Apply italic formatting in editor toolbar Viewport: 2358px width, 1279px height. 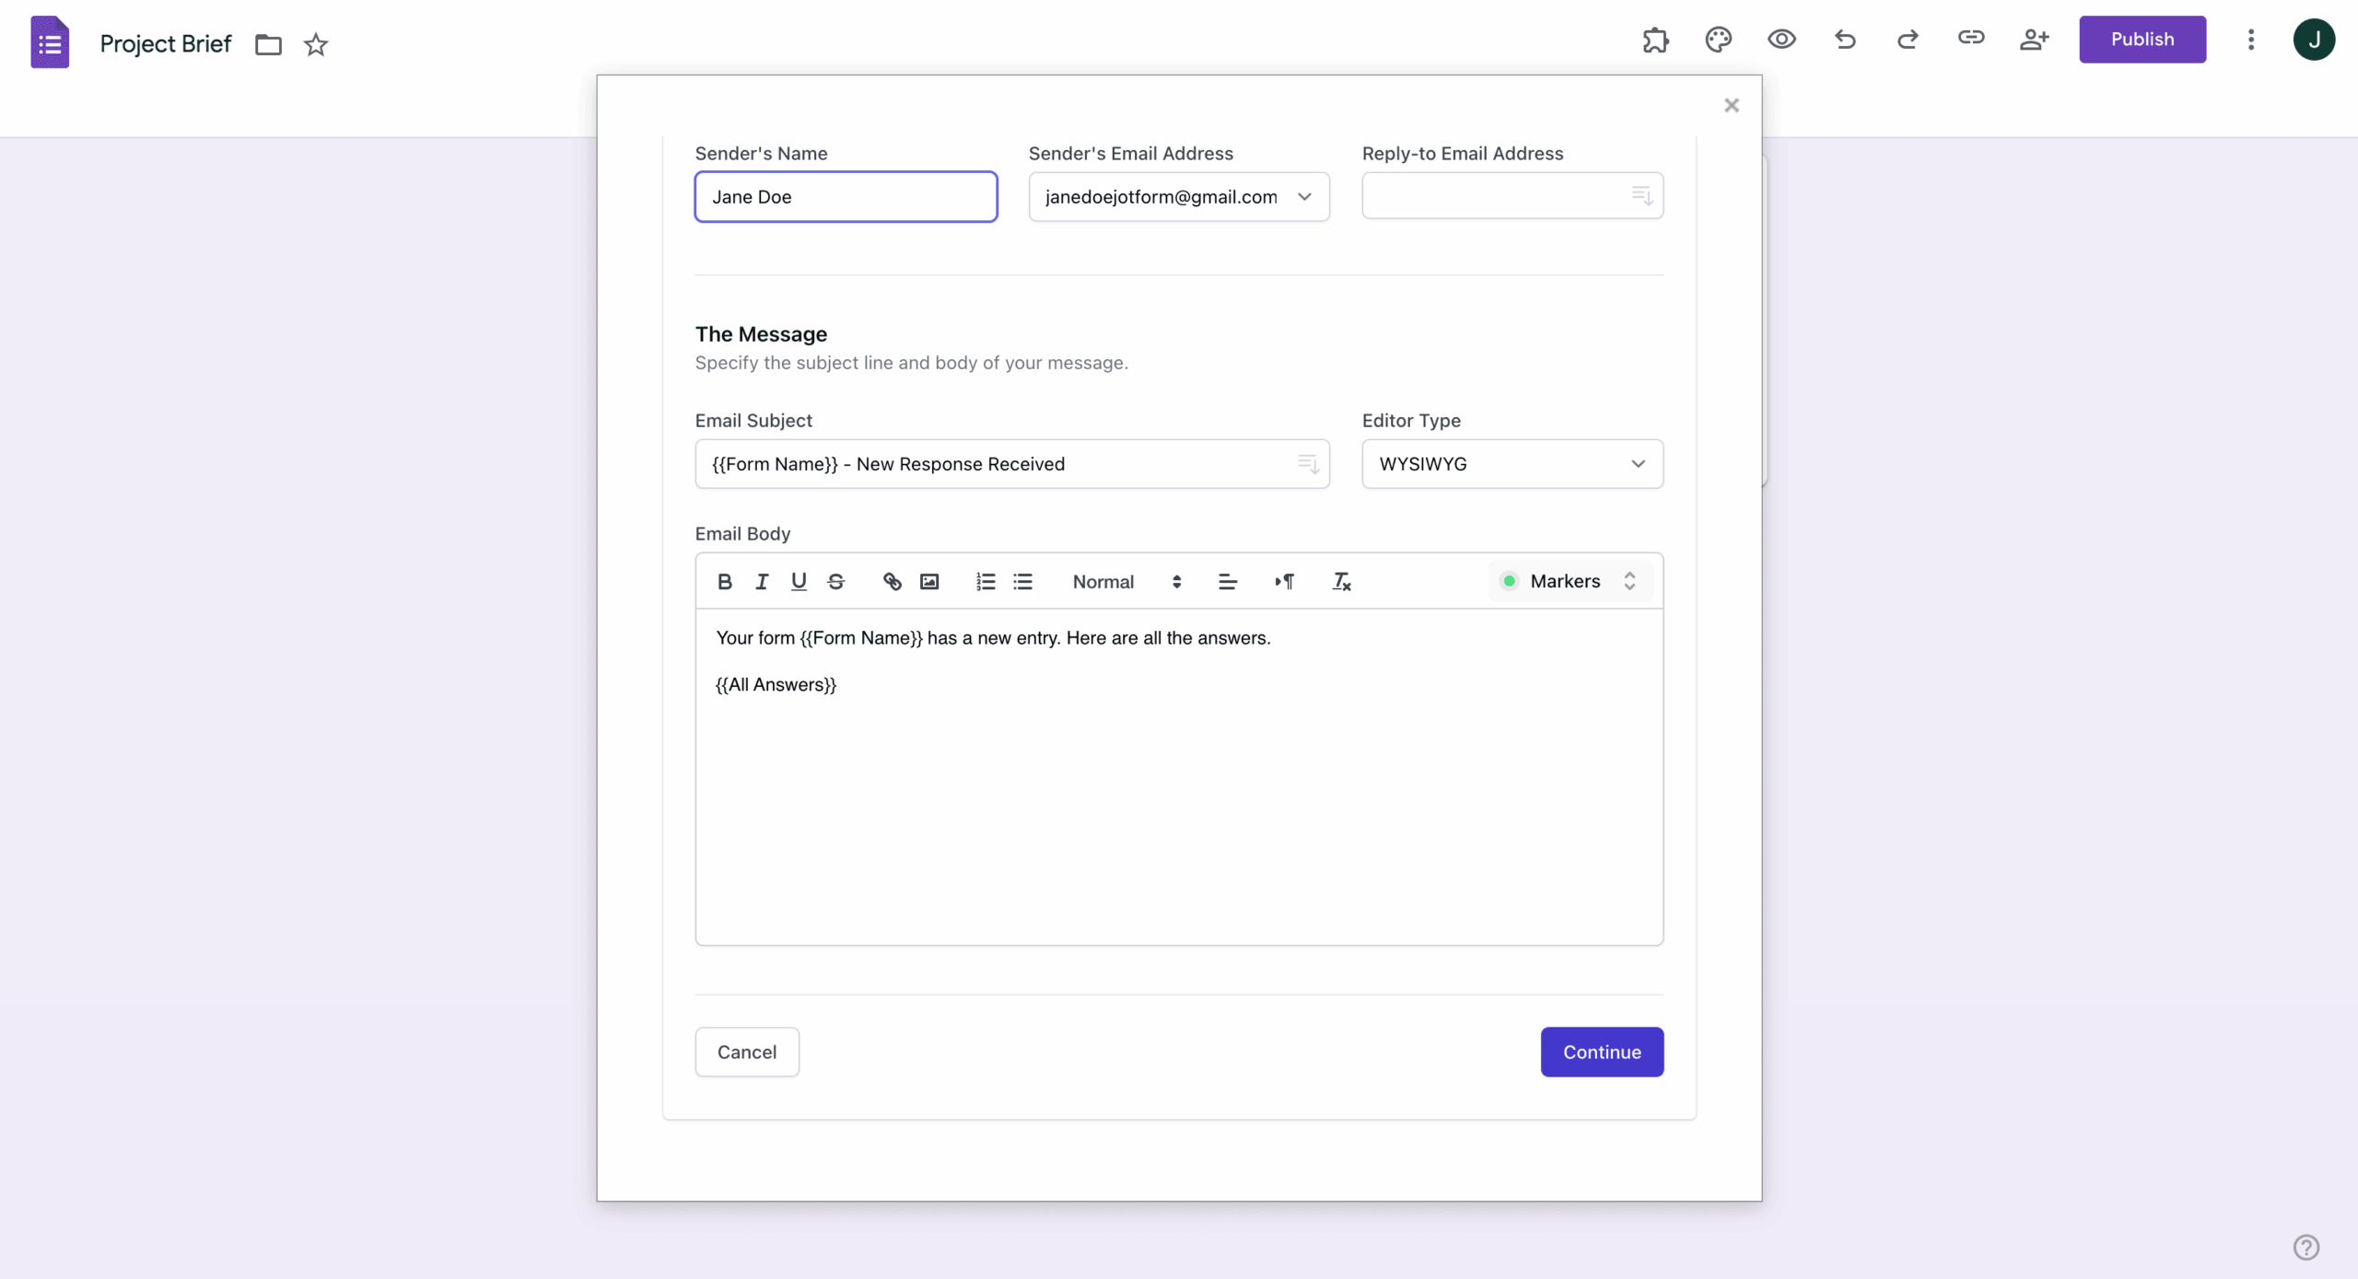[x=762, y=581]
